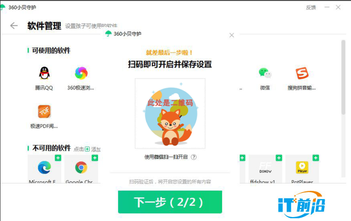The height and width of the screenshot is (221, 351).
Task: Click the fox QR code placeholder image
Action: (170, 114)
